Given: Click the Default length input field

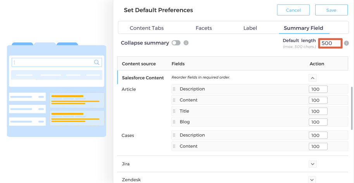Looking at the screenshot, I should [330, 43].
